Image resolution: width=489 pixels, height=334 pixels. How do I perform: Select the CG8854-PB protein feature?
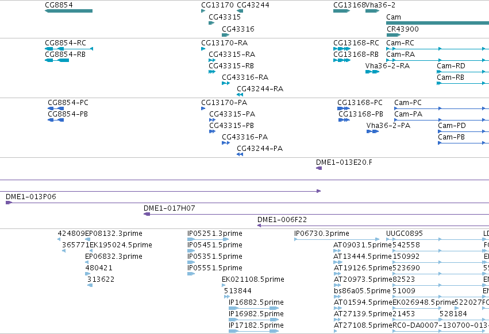[x=56, y=120]
